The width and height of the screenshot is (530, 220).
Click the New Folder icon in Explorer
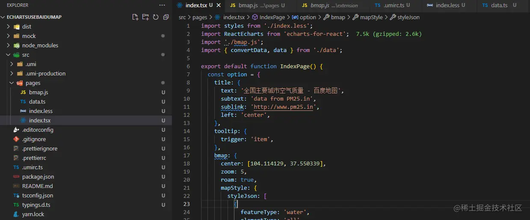point(145,17)
